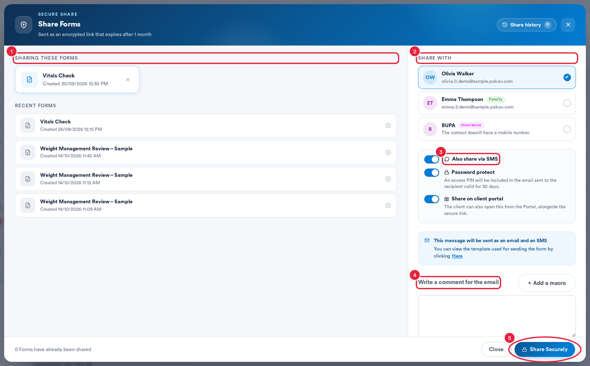The image size is (590, 366).
Task: Click 'RECENT FORMS' heading
Action: point(35,106)
